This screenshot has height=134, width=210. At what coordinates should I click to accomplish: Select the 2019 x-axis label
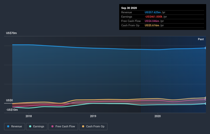tap(93, 116)
